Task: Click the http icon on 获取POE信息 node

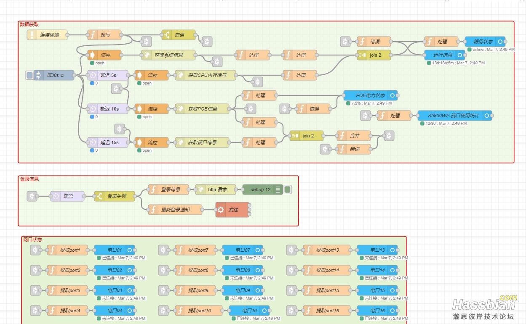Action: click(180, 109)
